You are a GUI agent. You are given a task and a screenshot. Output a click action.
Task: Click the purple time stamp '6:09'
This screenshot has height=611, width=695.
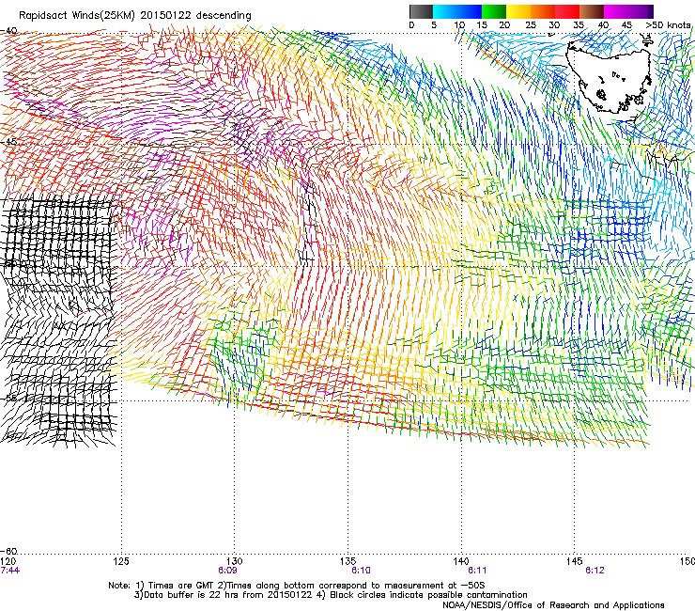point(227,571)
